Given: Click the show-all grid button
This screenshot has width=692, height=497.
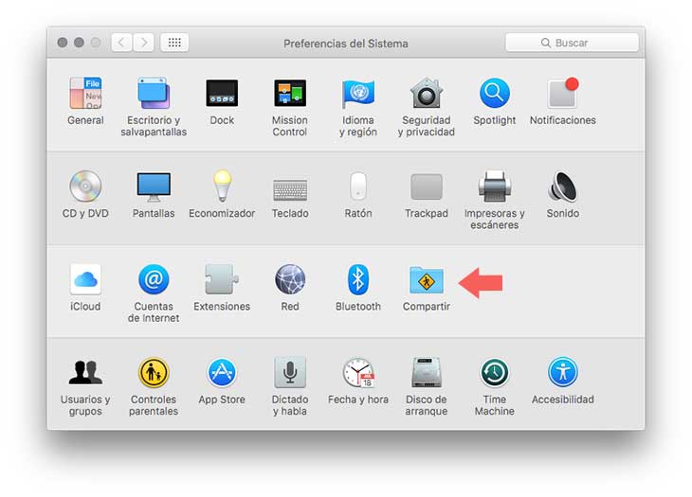Looking at the screenshot, I should (174, 43).
